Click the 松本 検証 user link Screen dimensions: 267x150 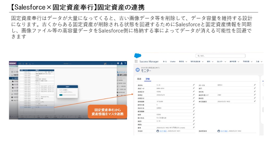coord(163,131)
